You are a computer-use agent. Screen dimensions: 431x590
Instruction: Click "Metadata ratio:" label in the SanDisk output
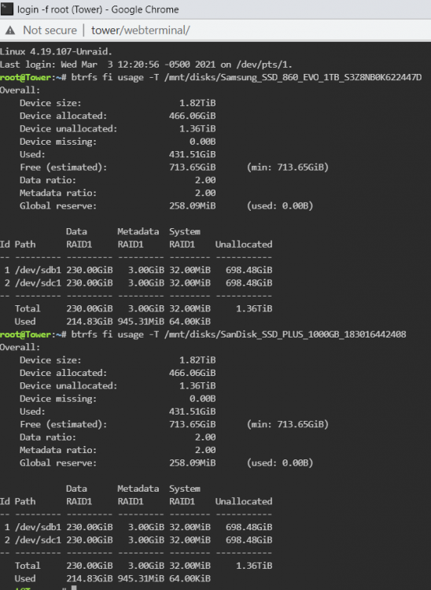pos(58,450)
